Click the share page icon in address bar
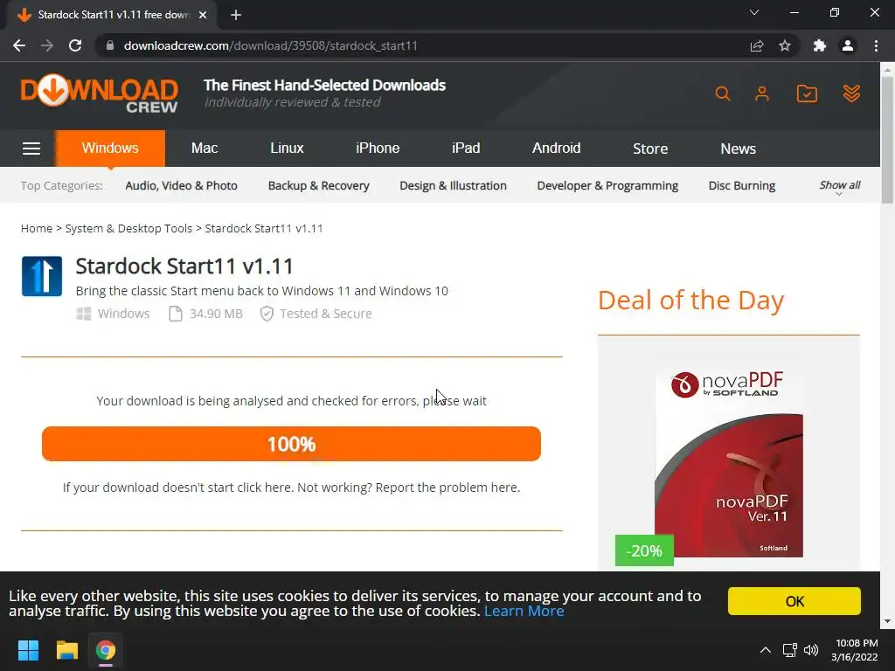The width and height of the screenshot is (895, 671). [756, 45]
